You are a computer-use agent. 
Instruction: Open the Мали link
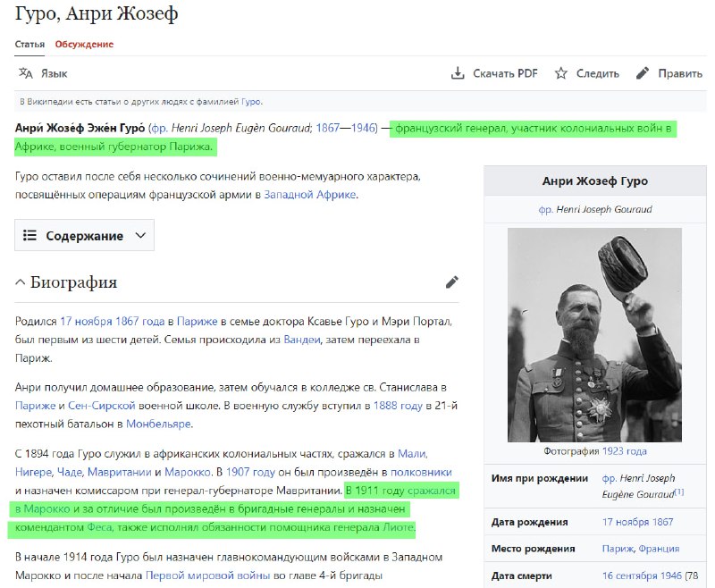coord(412,454)
